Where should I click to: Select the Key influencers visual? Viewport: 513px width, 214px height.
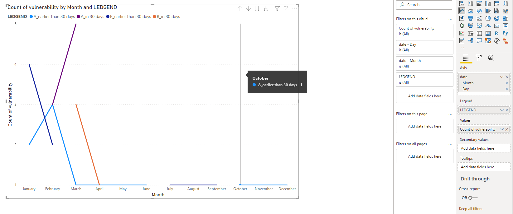[462, 41]
